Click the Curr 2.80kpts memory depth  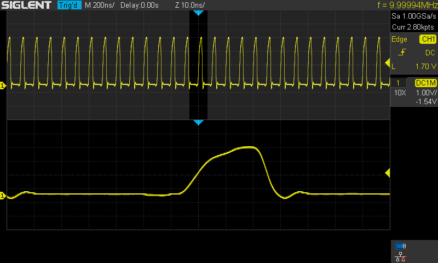click(x=413, y=27)
